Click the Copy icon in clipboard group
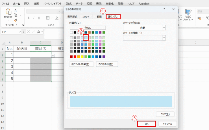The width and height of the screenshot is (209, 130). [x=16, y=15]
